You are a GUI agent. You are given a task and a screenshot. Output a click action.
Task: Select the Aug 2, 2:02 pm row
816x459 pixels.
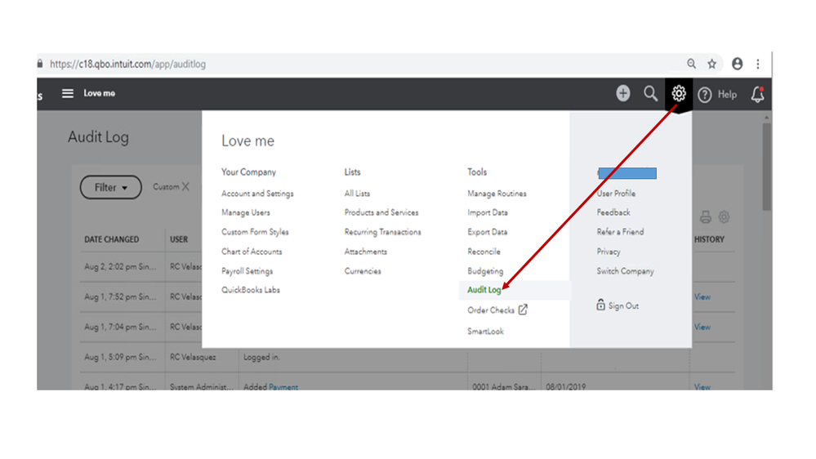coord(120,267)
